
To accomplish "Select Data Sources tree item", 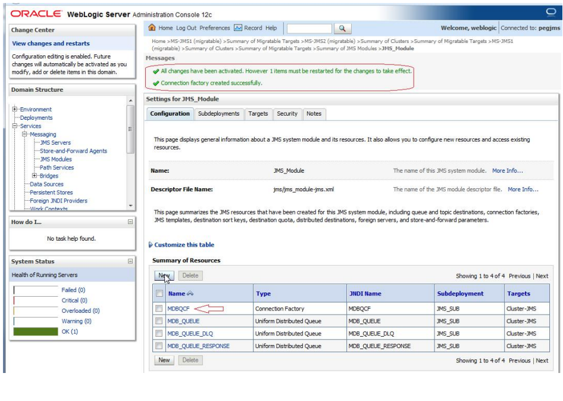I will point(46,184).
